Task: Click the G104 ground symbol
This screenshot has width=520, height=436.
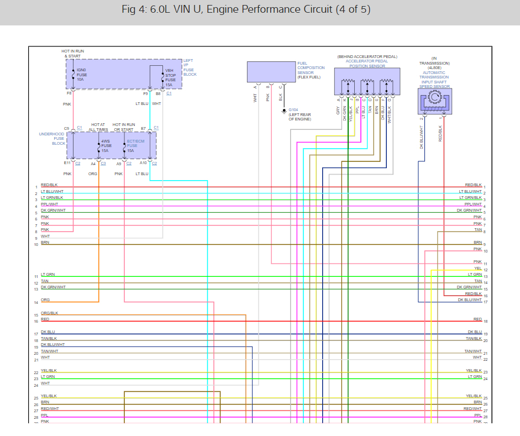Action: click(x=284, y=111)
